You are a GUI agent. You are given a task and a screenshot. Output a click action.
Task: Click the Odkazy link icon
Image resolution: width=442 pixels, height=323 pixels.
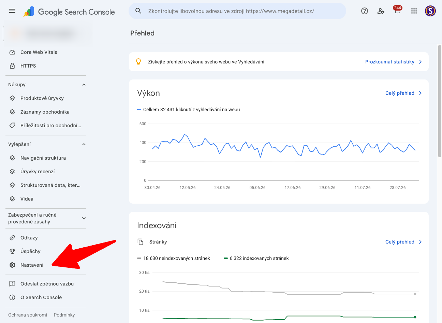[12, 238]
